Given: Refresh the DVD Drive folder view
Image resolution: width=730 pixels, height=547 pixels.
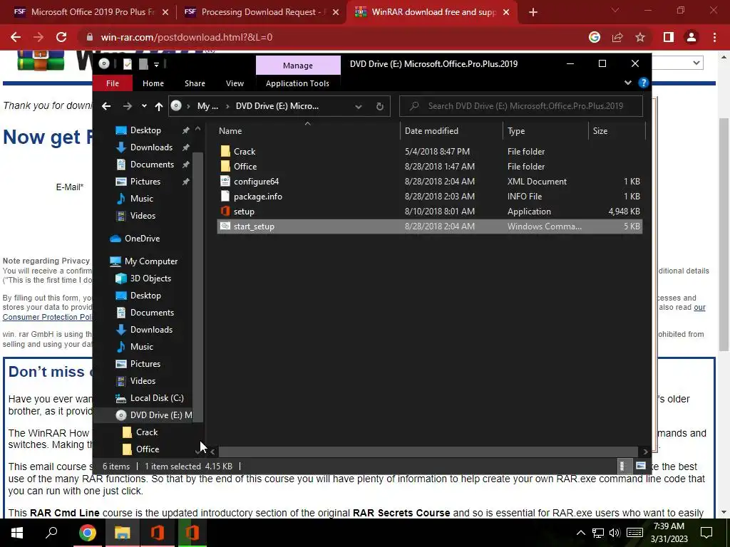Looking at the screenshot, I should pyautogui.click(x=380, y=107).
